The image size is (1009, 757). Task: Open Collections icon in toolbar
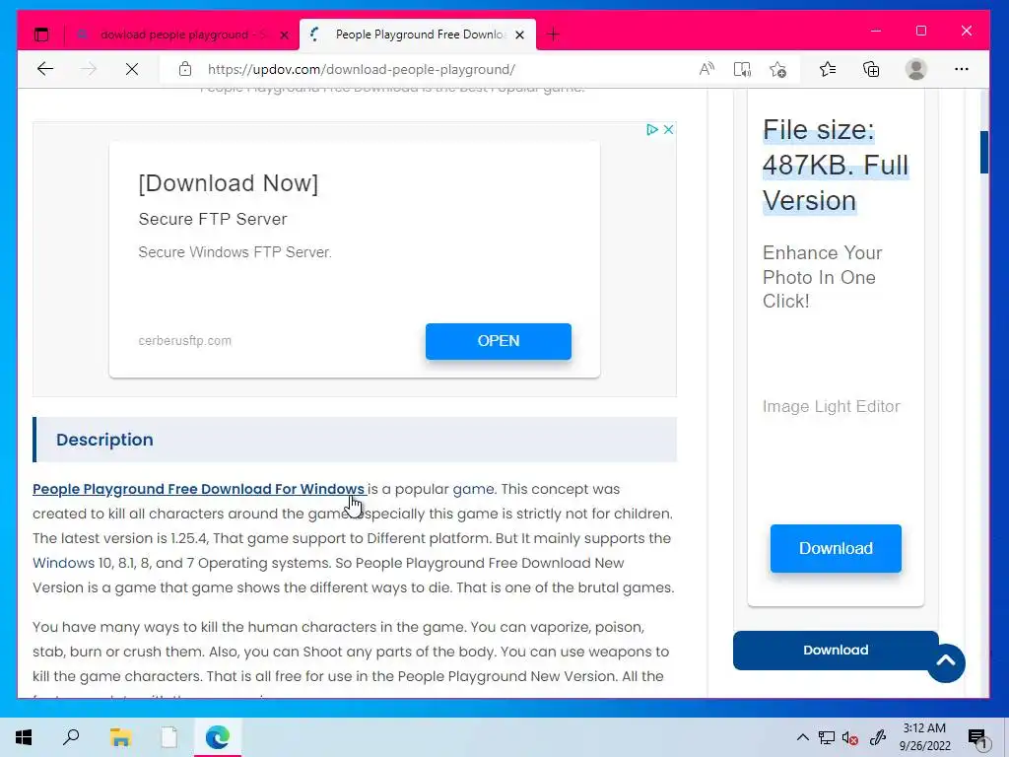coord(871,69)
